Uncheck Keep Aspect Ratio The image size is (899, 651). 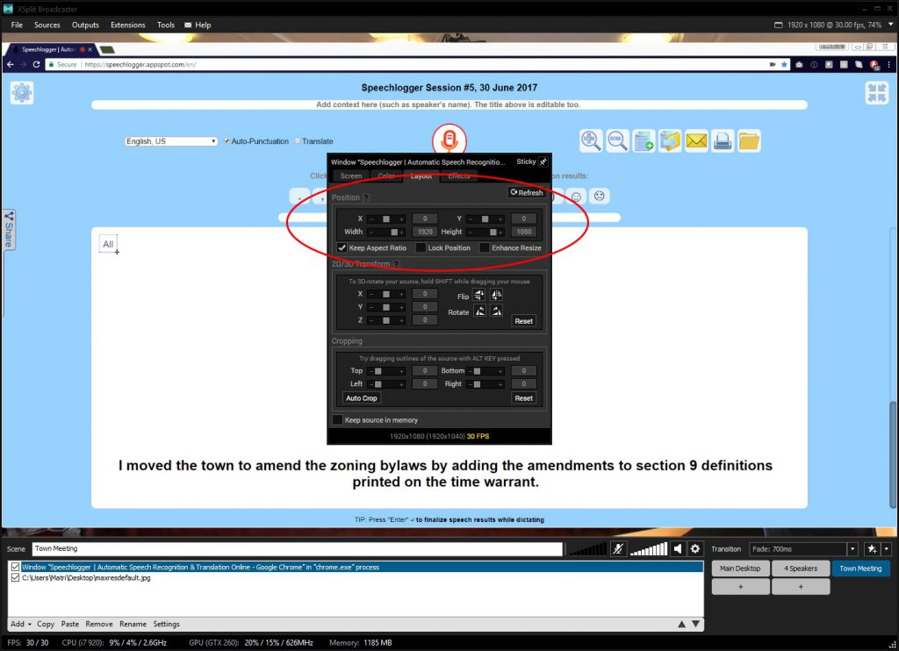(x=342, y=247)
